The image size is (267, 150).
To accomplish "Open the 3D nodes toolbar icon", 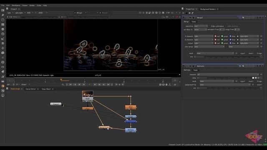I will [x=3, y=53].
